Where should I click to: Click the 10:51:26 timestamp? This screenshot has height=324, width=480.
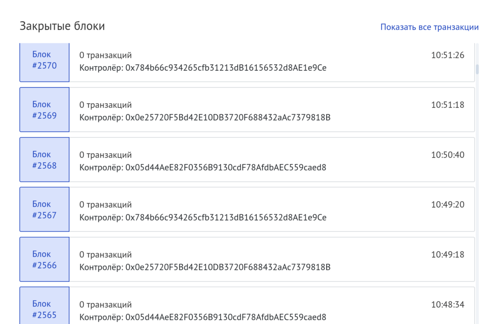tap(448, 55)
